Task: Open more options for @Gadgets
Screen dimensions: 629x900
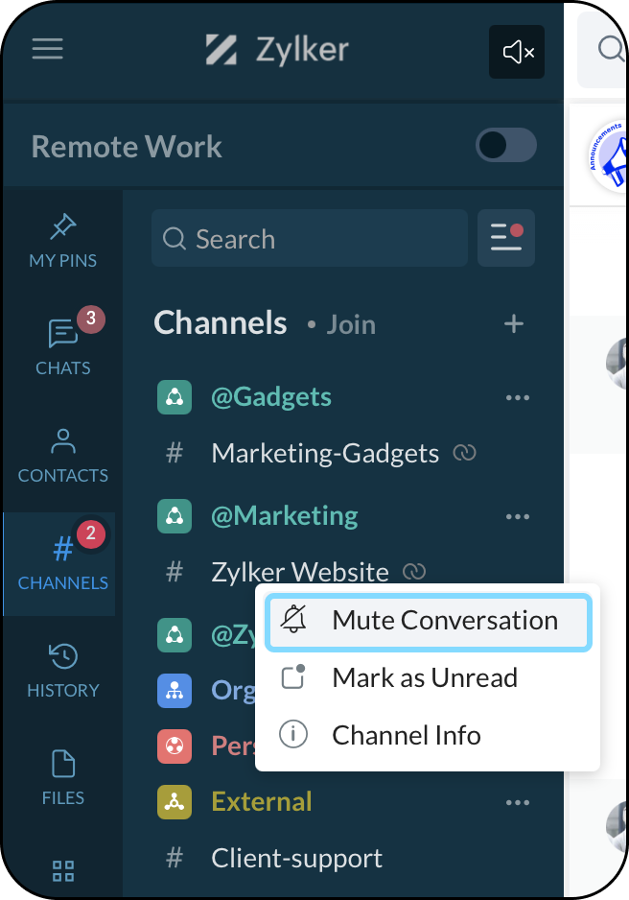Action: coord(517,398)
